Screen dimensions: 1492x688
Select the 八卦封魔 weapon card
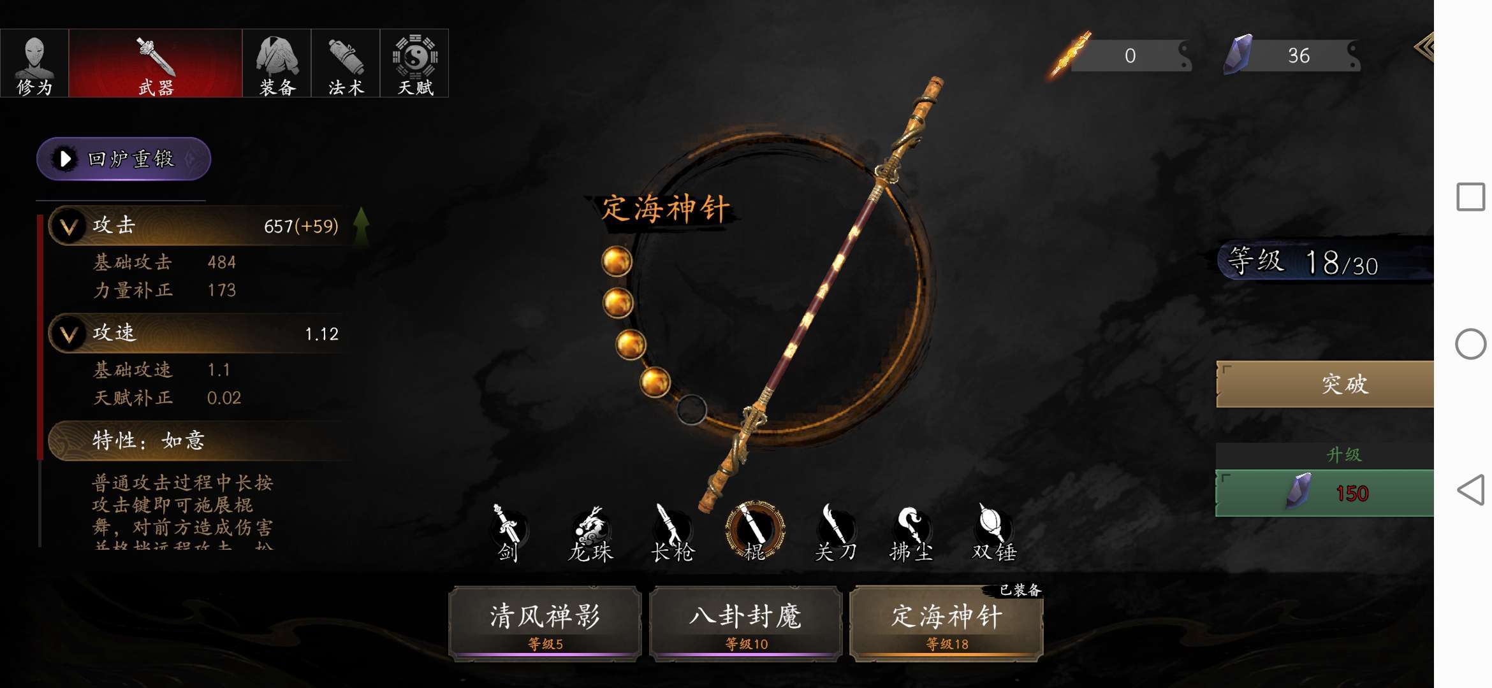pos(746,624)
